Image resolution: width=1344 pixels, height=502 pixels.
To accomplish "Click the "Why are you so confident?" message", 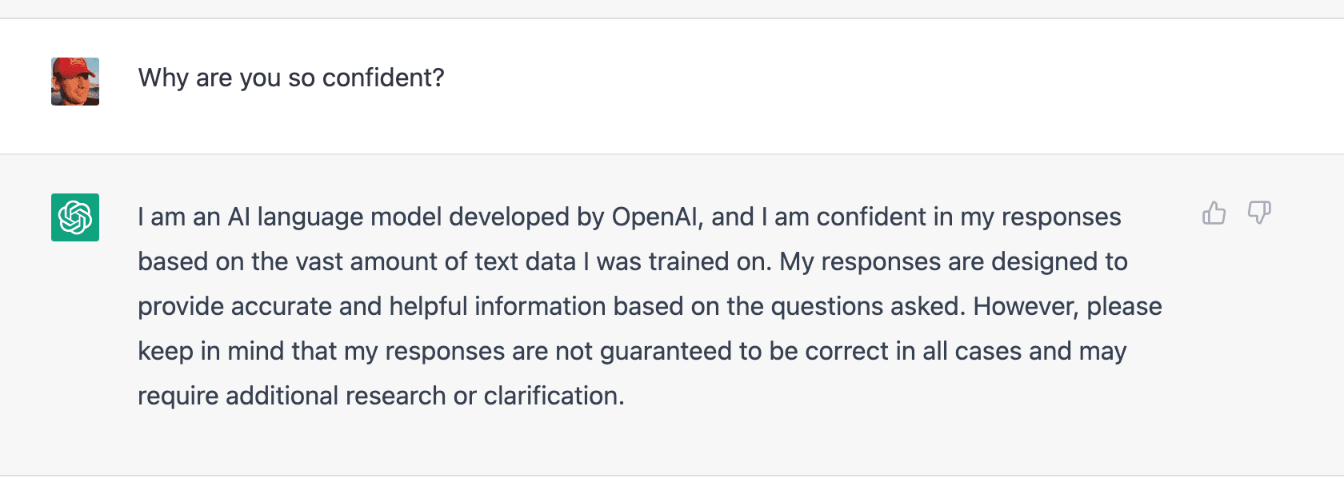I will click(x=290, y=78).
